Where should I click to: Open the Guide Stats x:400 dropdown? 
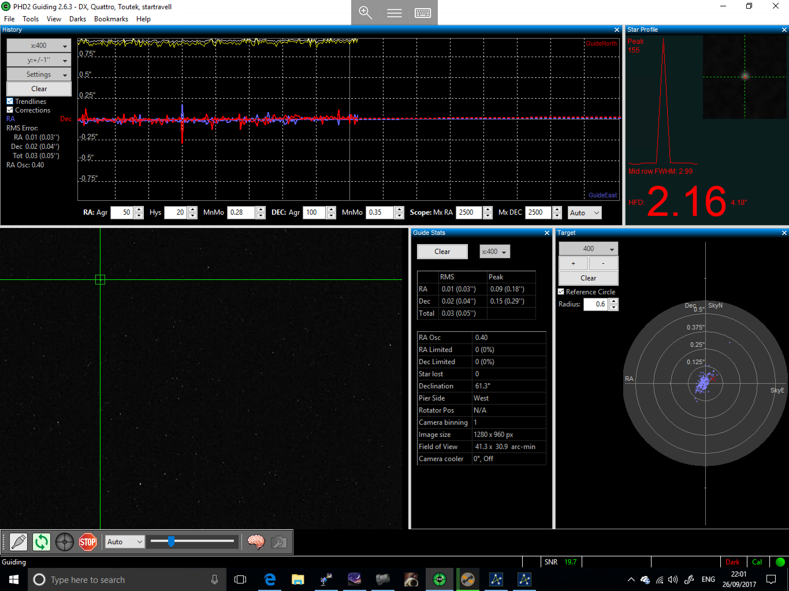pos(494,251)
